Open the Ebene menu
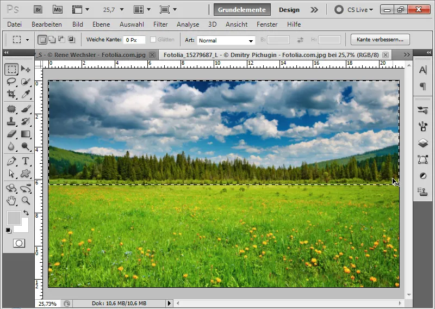This screenshot has width=435, height=309. pos(101,24)
